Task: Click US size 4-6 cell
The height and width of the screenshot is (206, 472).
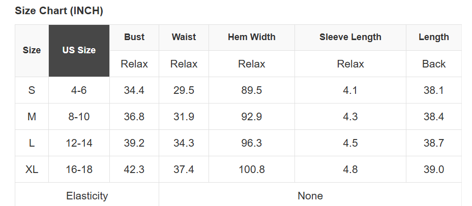Action: 79,90
